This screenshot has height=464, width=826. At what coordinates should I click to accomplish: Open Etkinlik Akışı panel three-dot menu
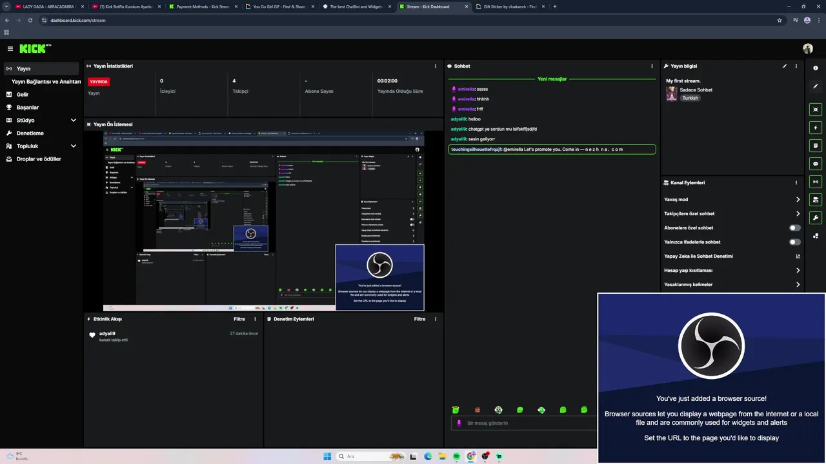(256, 319)
